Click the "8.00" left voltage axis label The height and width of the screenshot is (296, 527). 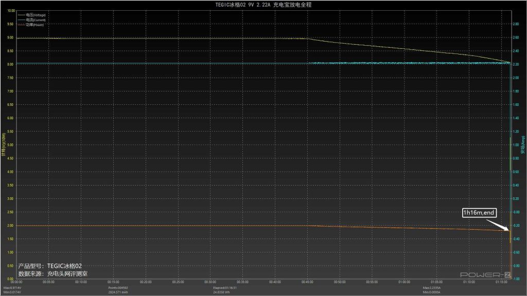coord(10,64)
